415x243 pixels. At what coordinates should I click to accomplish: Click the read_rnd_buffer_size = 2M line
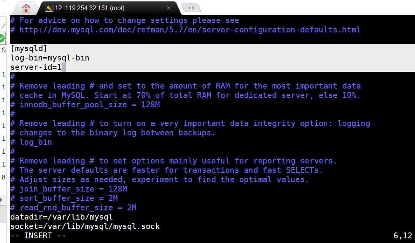tap(78, 208)
